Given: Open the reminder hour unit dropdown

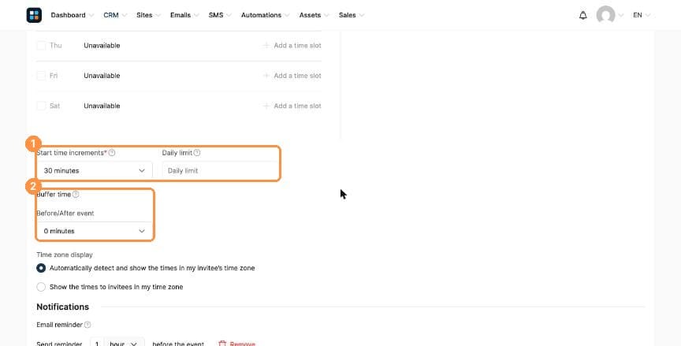Looking at the screenshot, I should pos(123,343).
